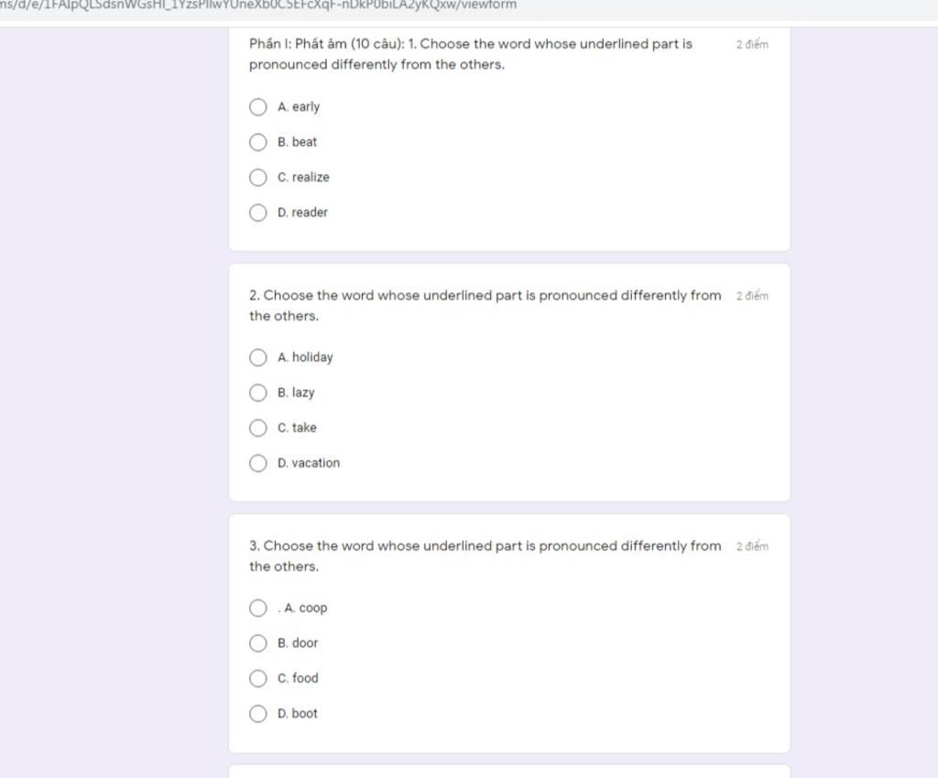Select answer A. early

pyautogui.click(x=257, y=107)
